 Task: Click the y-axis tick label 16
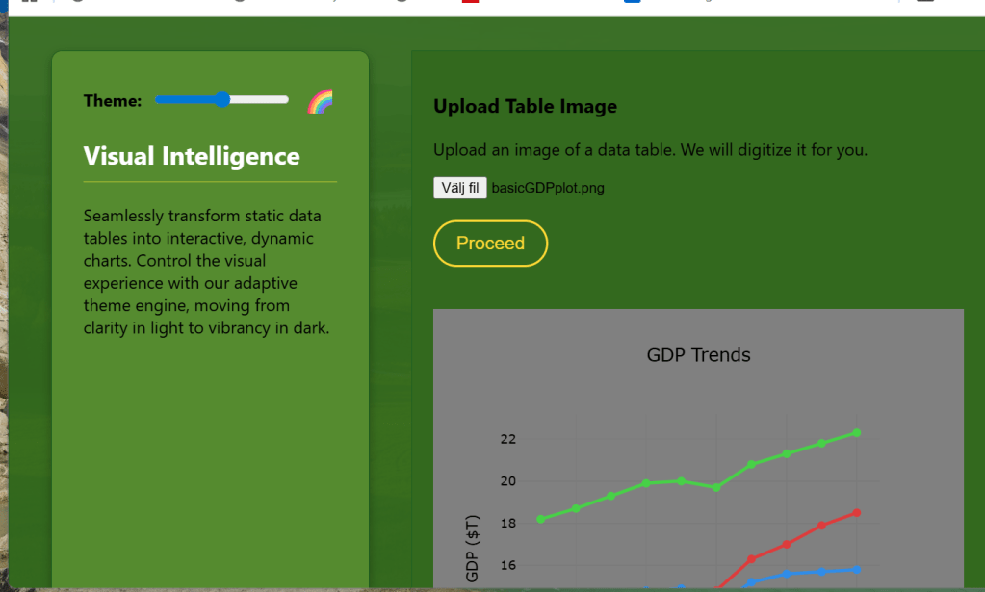click(x=508, y=565)
